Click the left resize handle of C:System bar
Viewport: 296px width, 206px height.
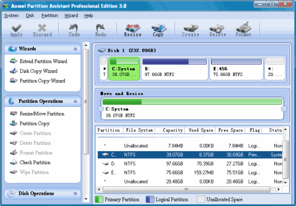(101, 108)
